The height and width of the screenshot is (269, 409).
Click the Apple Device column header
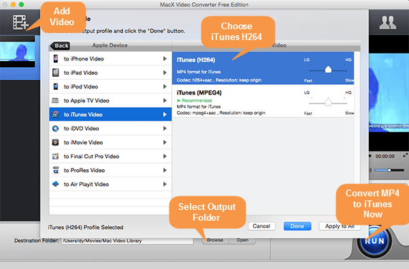[x=110, y=46]
